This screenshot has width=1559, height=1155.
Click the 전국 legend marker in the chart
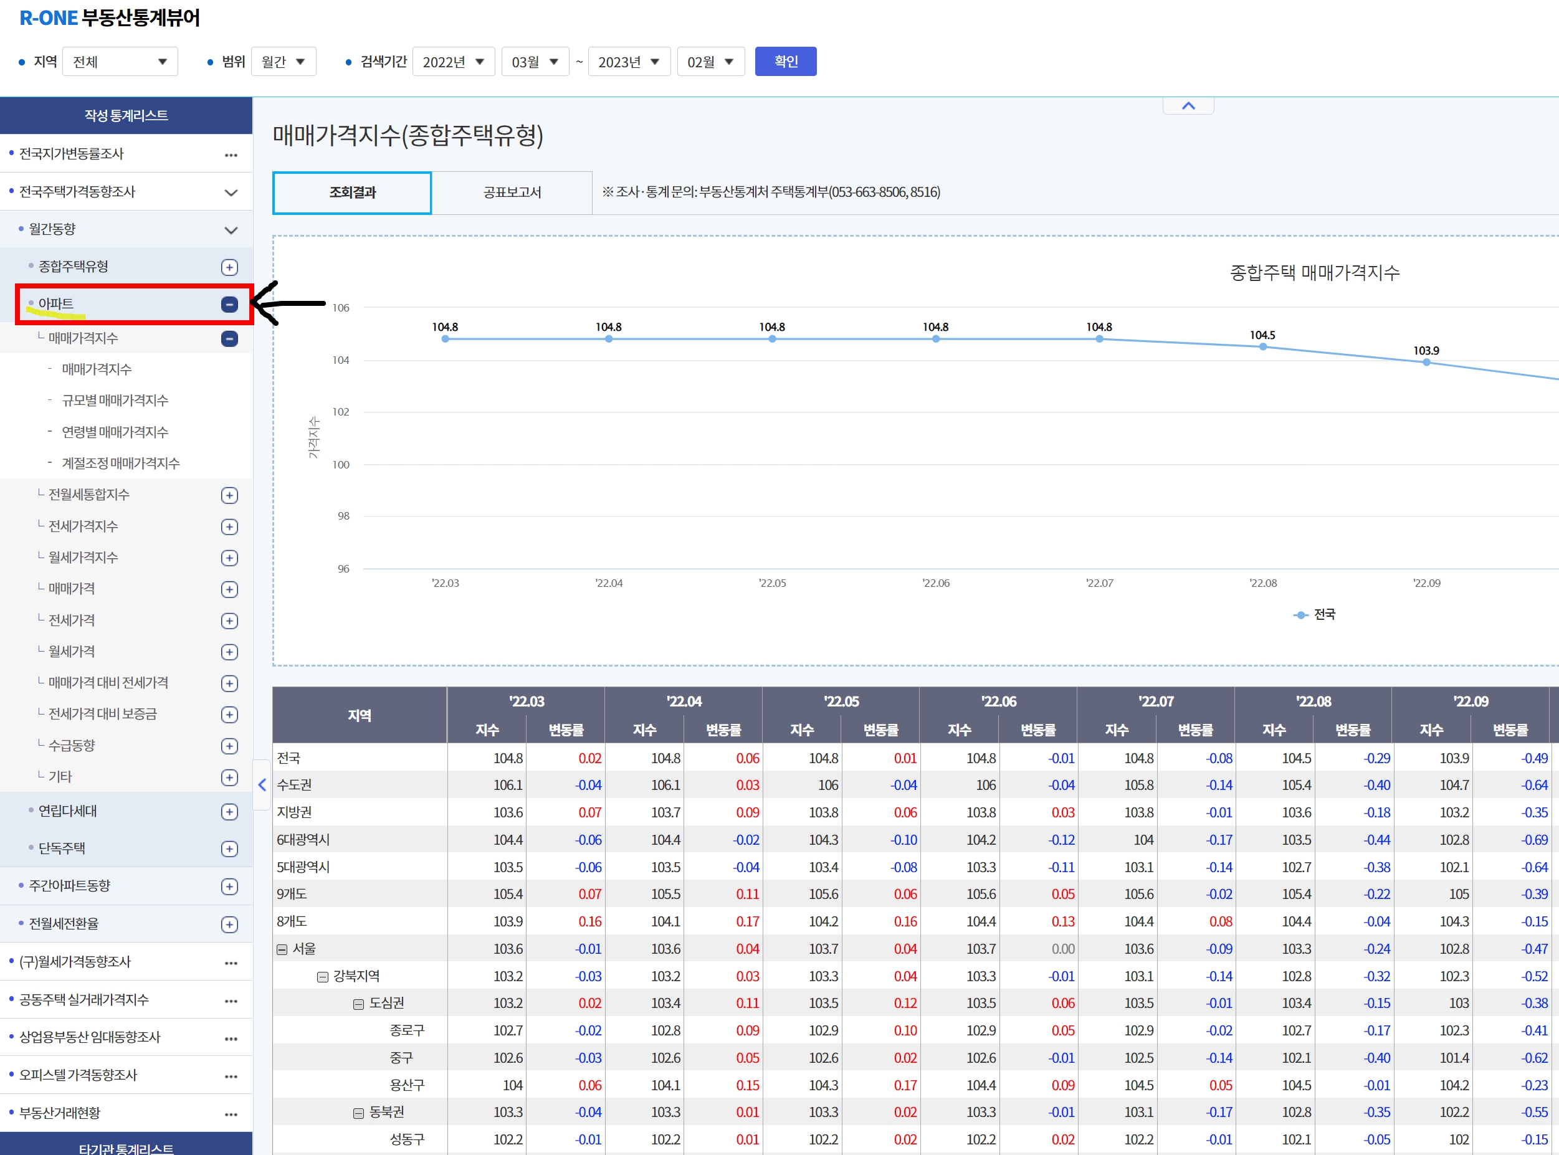tap(1300, 614)
